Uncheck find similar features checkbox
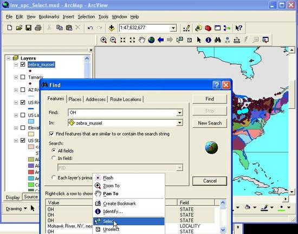 pyautogui.click(x=51, y=134)
